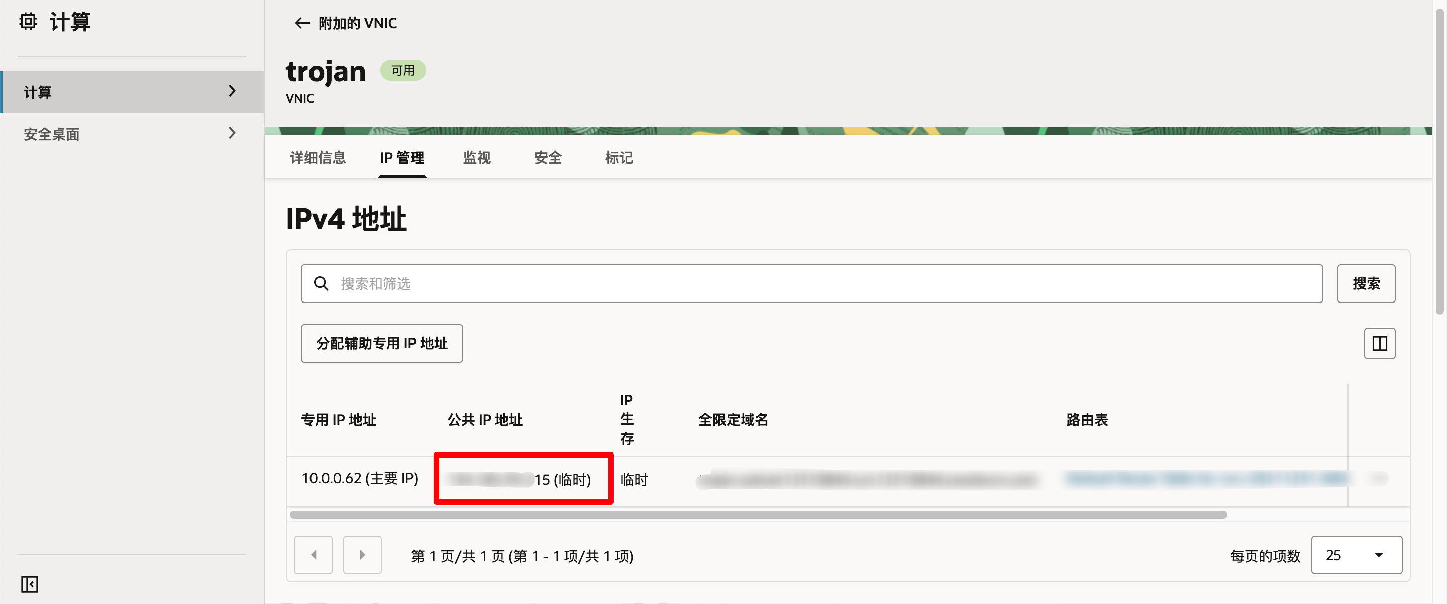Select the 安全 tab
Viewport: 1447px width, 604px height.
[x=547, y=158]
